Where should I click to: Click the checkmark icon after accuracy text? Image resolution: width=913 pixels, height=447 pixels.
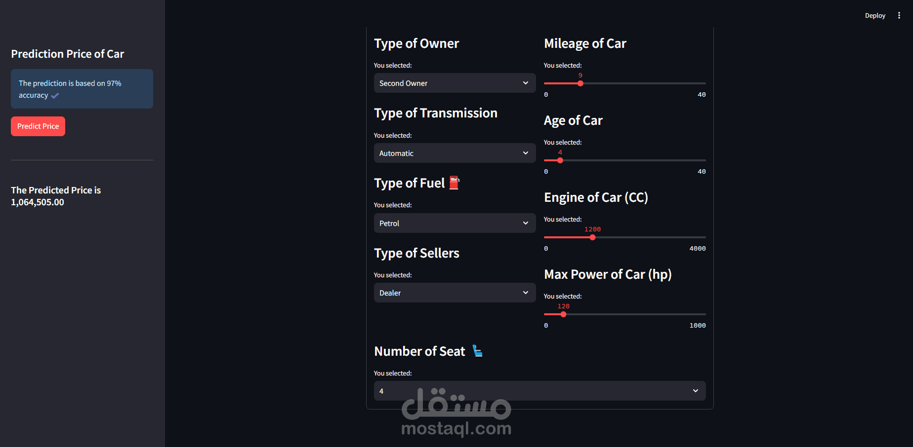(x=55, y=96)
